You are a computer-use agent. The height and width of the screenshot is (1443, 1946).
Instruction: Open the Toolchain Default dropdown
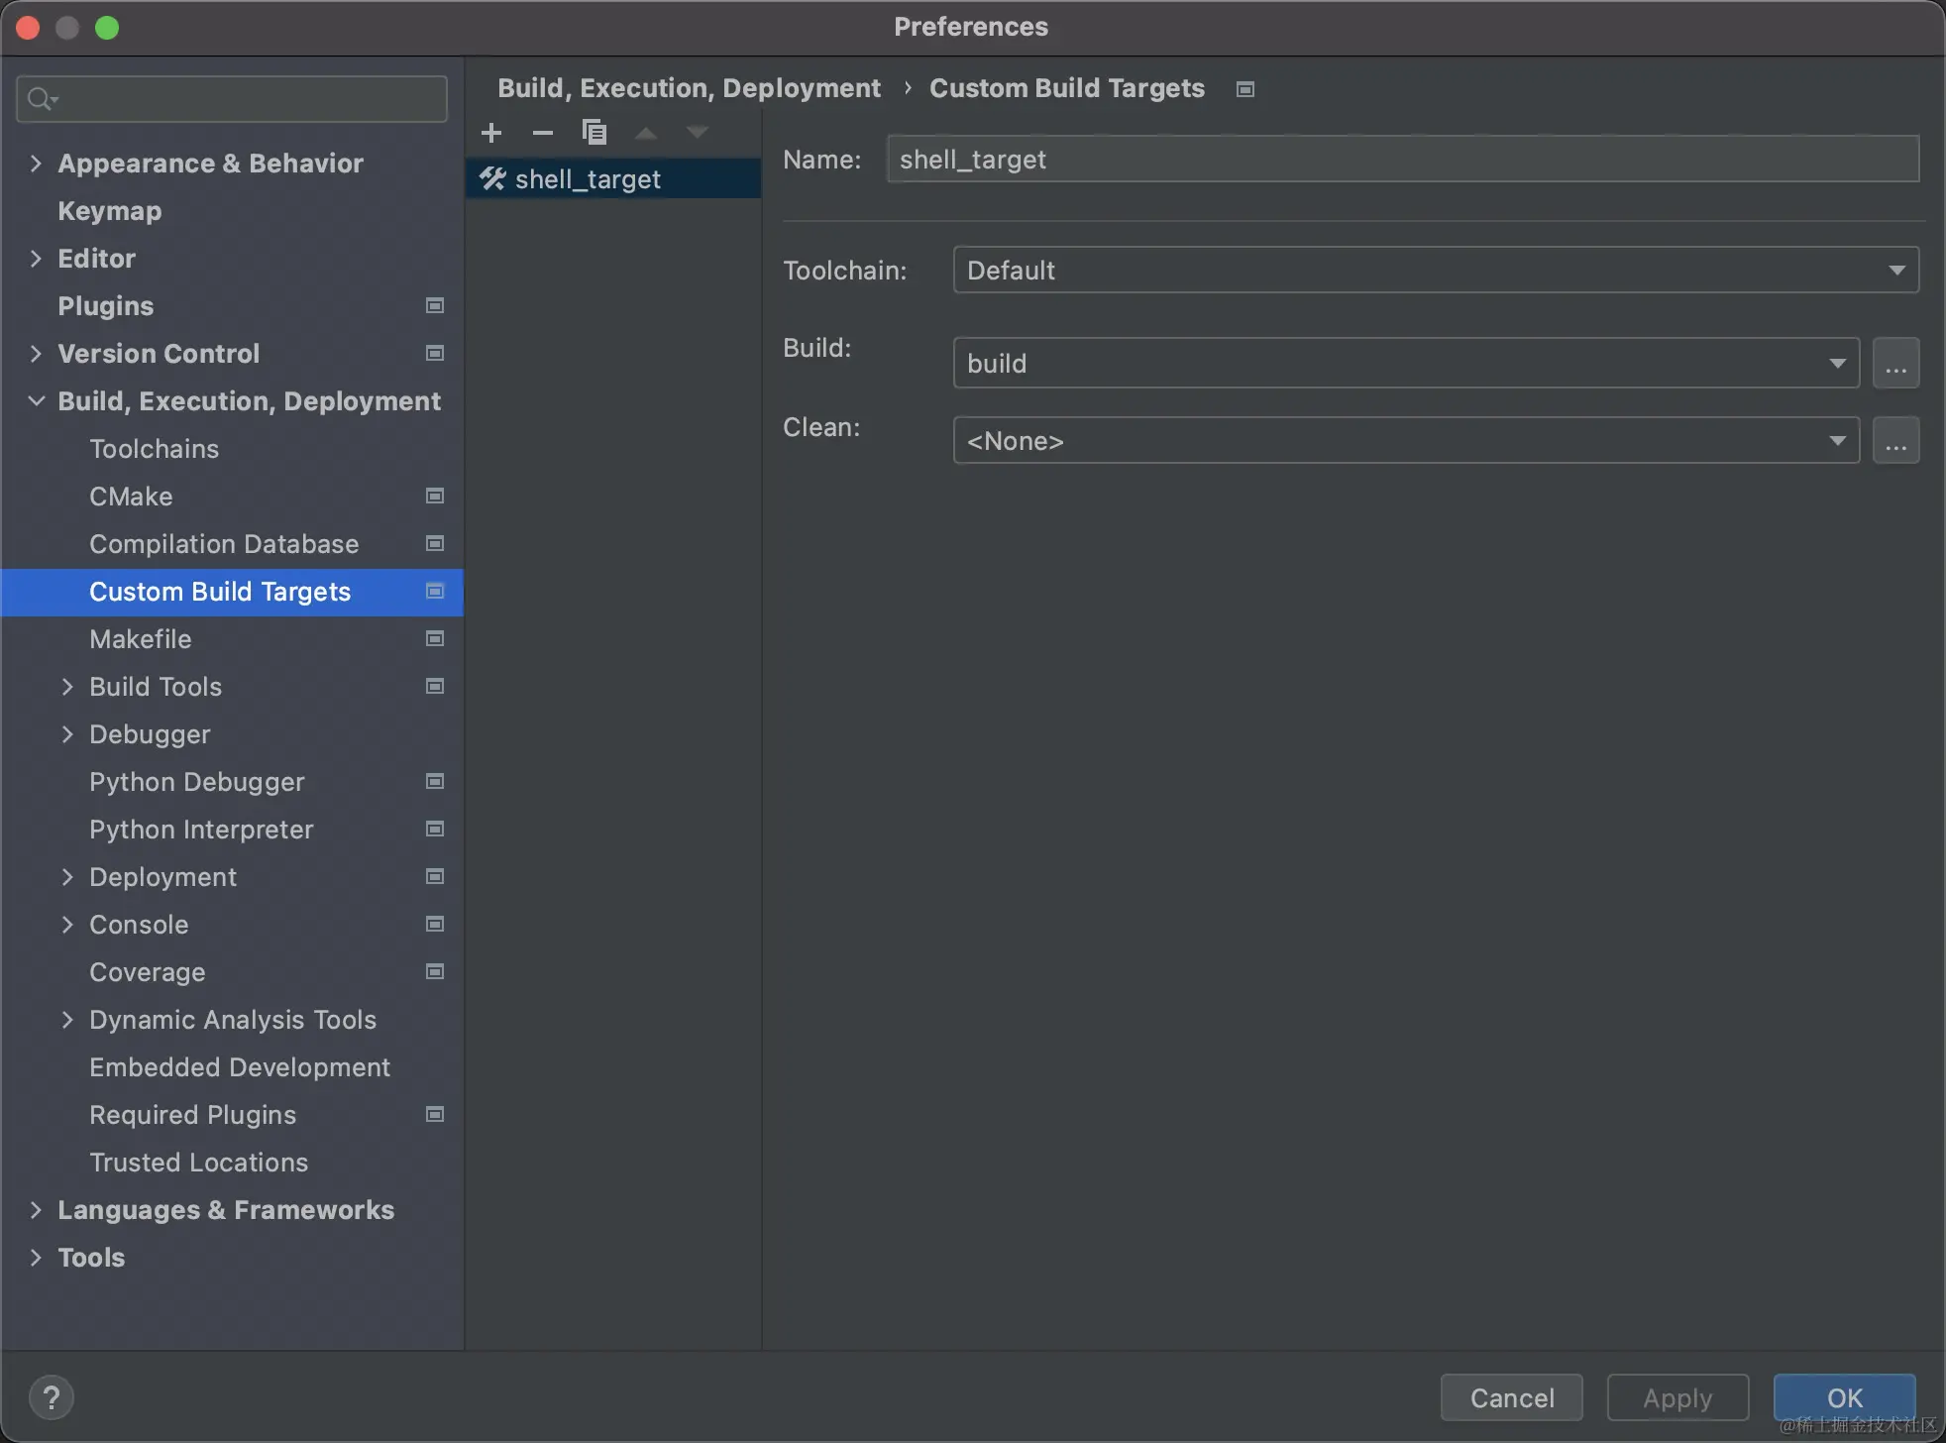tap(1435, 271)
